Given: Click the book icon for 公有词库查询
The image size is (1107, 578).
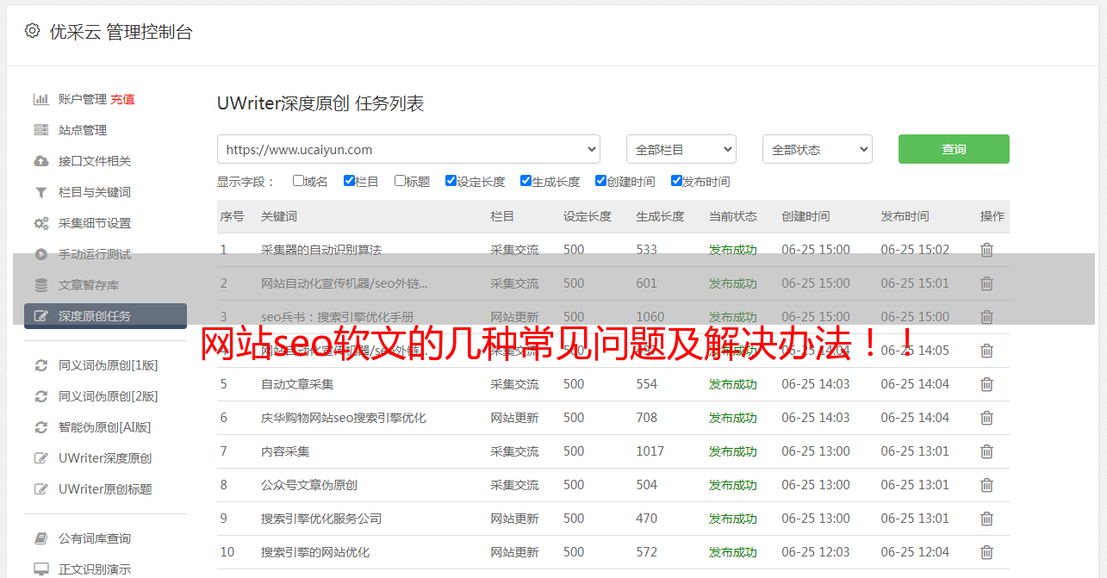Looking at the screenshot, I should (x=40, y=538).
